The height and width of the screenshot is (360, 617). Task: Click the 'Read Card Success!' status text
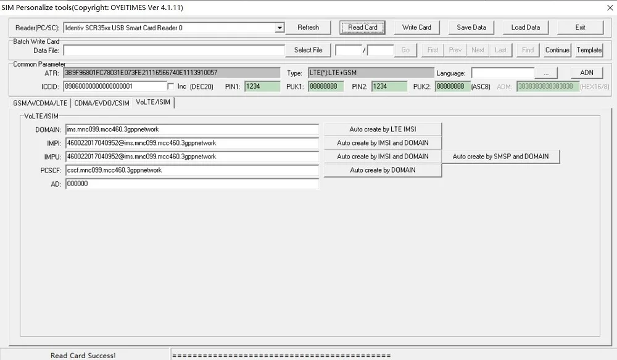[x=83, y=355]
